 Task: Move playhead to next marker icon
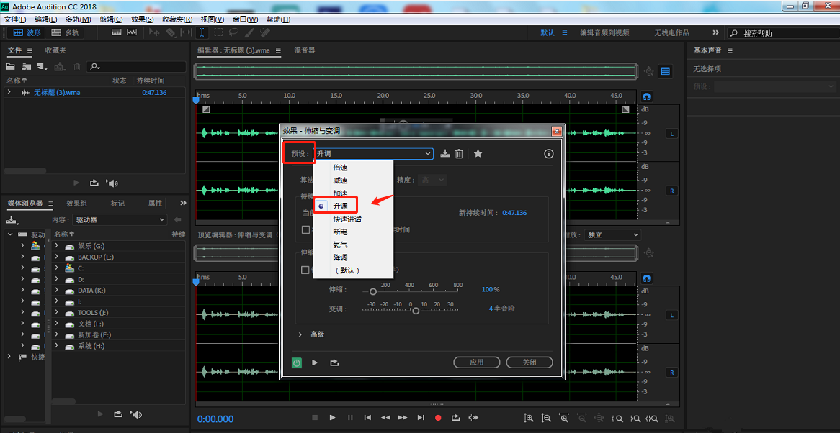coord(421,418)
